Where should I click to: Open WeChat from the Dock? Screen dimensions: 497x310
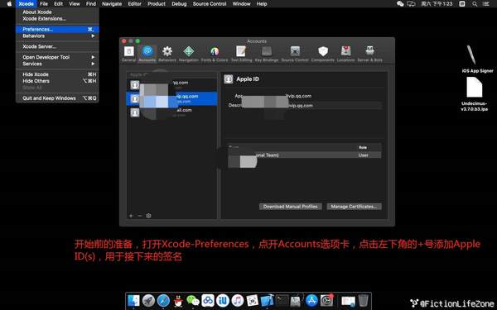pyautogui.click(x=193, y=301)
